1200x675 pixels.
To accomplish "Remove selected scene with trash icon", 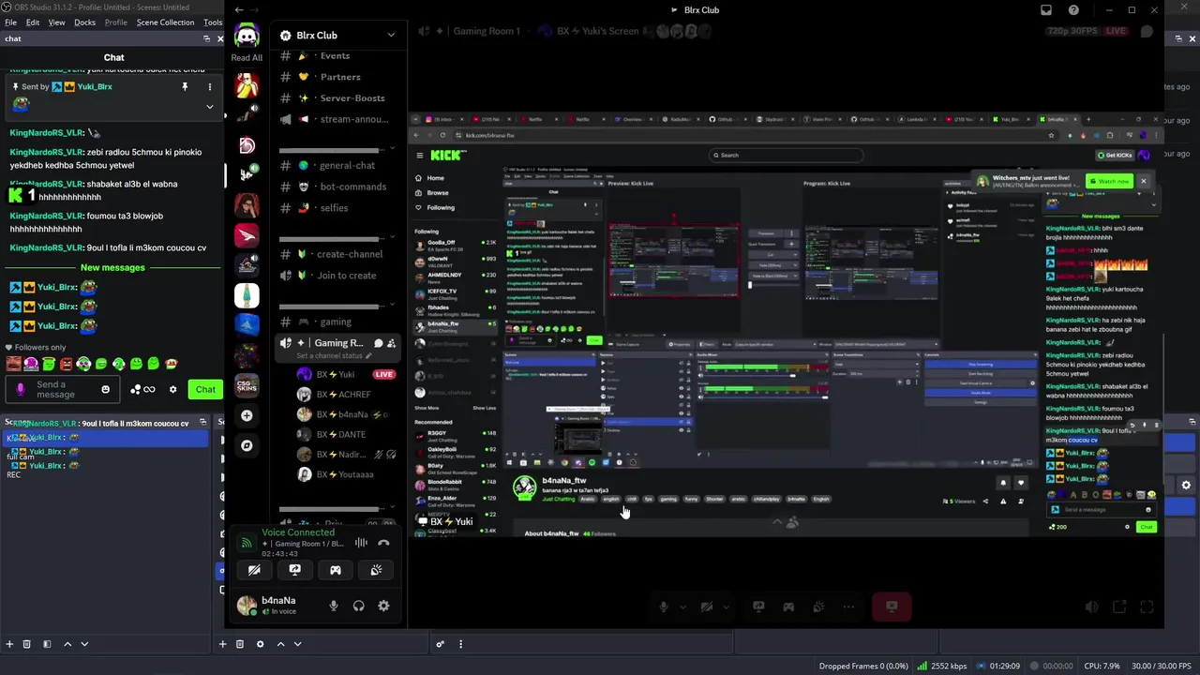I will pyautogui.click(x=26, y=644).
